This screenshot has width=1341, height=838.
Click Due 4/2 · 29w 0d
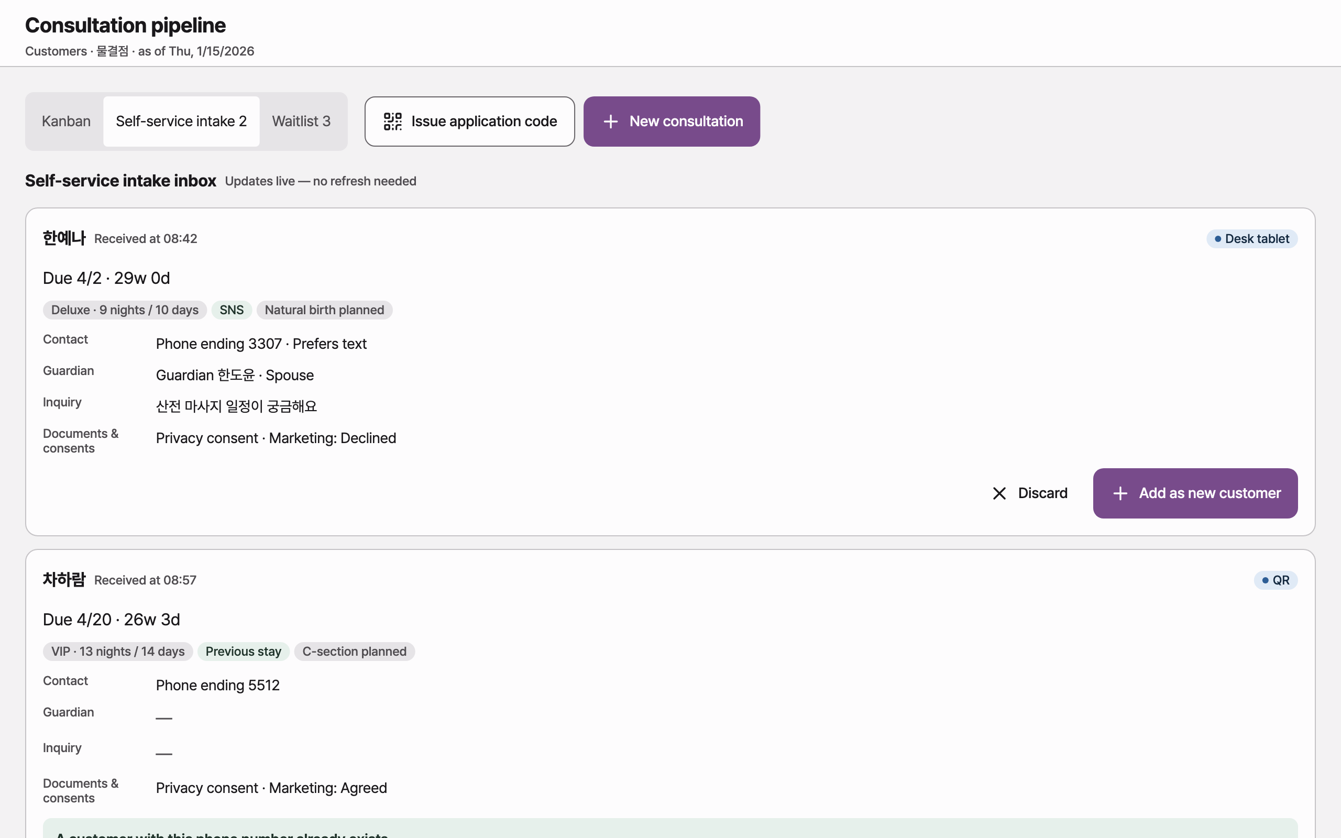pos(106,278)
